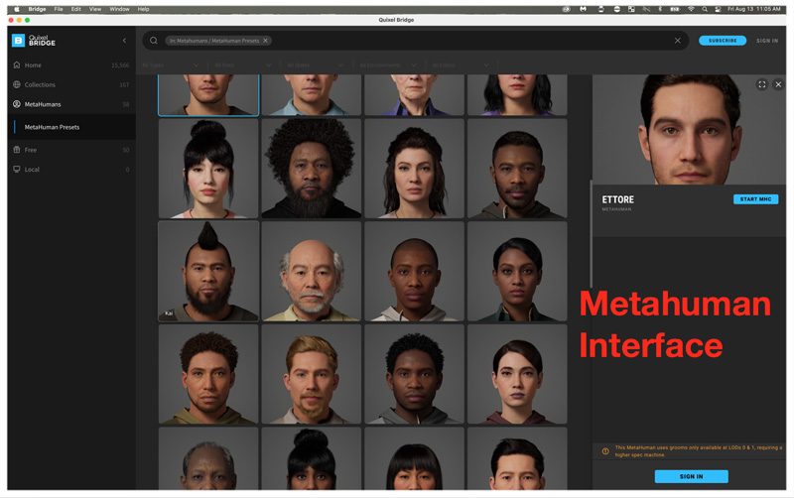Expand the All States filter dropdown
794x498 pixels.
315,65
